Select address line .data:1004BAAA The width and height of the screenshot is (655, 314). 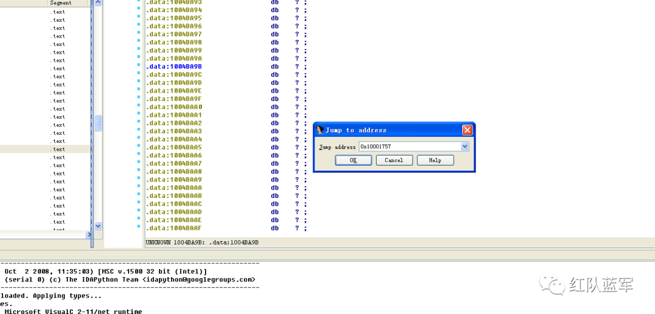pyautogui.click(x=174, y=188)
